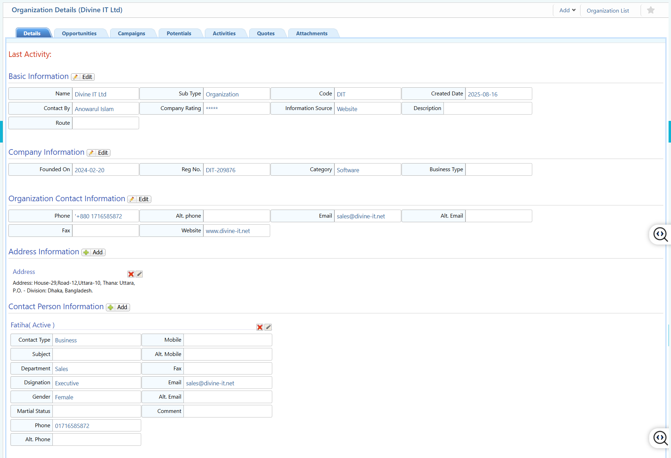Viewport: 671px width, 458px height.
Task: Open the magnifier zoom tool on right edge
Action: click(661, 234)
